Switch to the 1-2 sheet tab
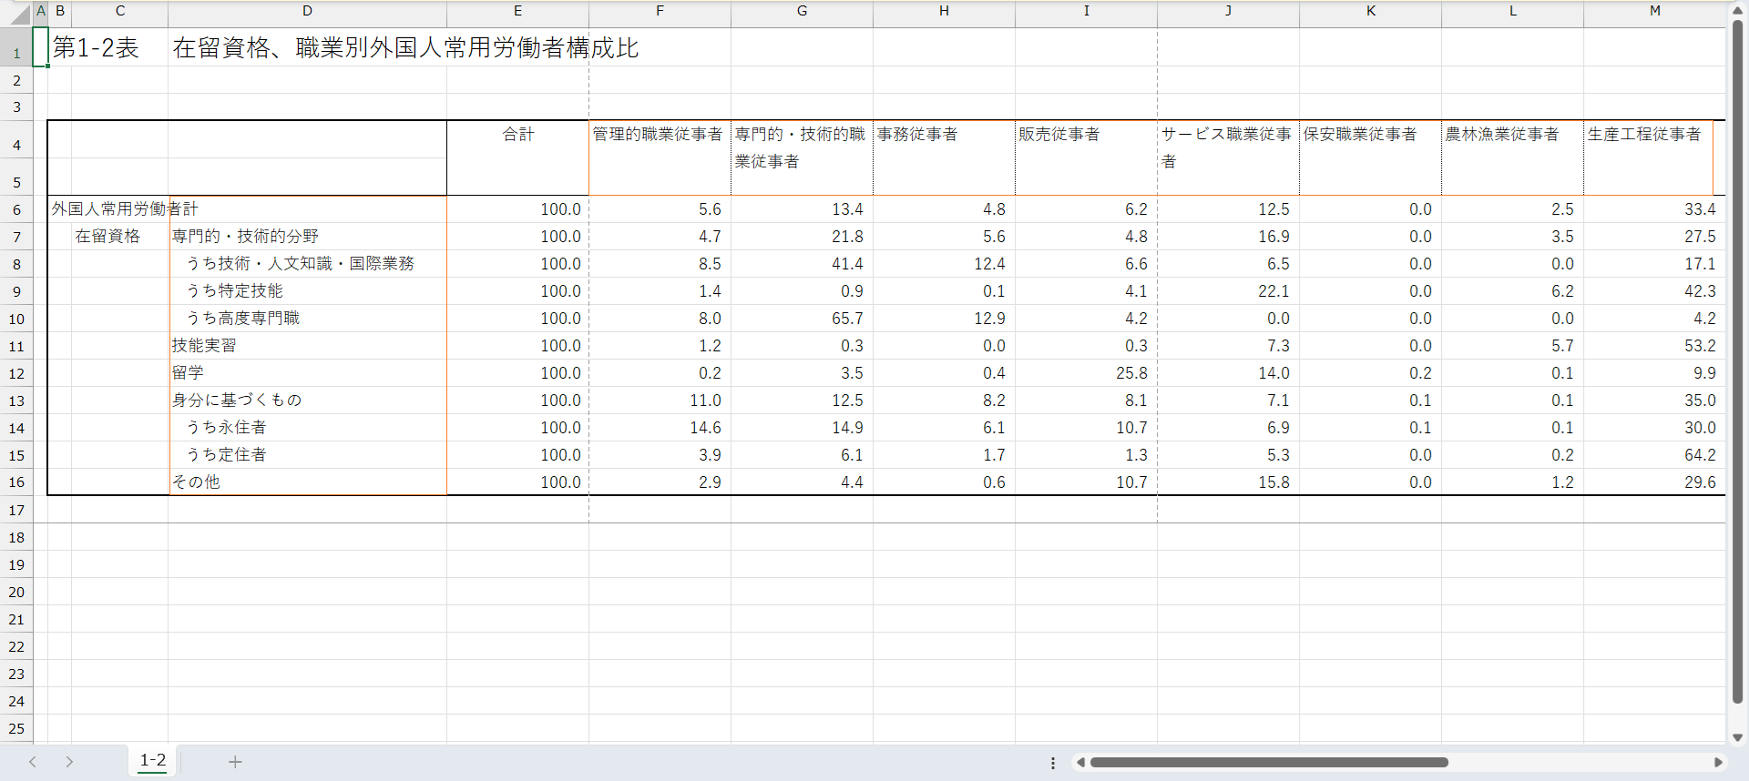1749x781 pixels. point(153,761)
